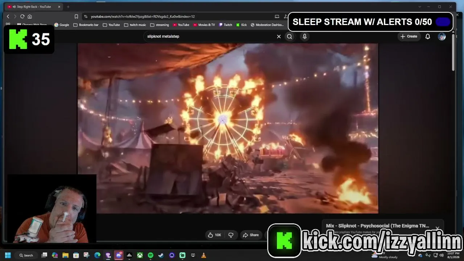464x261 pixels.
Task: Open the Google bookmark
Action: [x=62, y=25]
